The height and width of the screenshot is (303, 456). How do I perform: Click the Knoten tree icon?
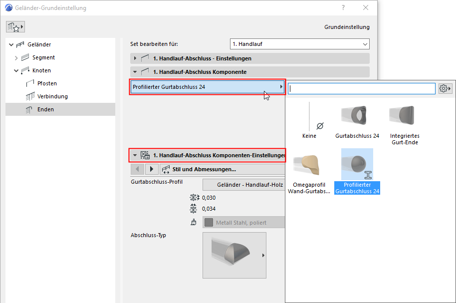tap(25, 70)
